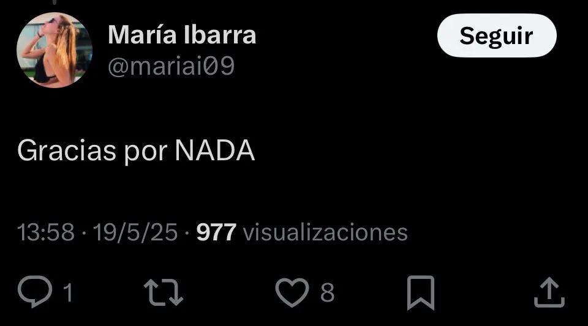Click the reply count number 1
588x326 pixels.
point(68,292)
